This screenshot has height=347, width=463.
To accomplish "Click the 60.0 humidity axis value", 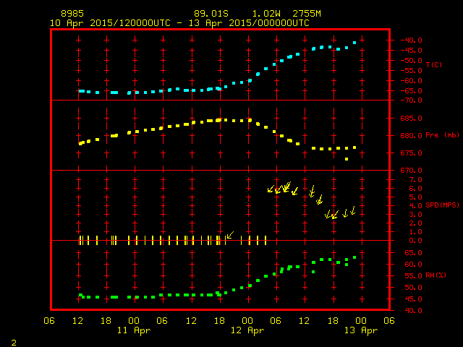I will tap(413, 265).
